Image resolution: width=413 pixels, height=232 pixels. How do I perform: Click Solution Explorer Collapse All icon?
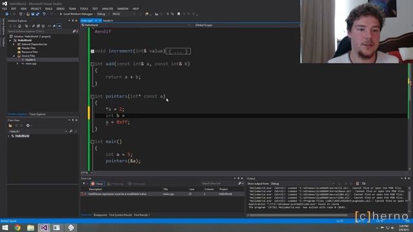38,26
